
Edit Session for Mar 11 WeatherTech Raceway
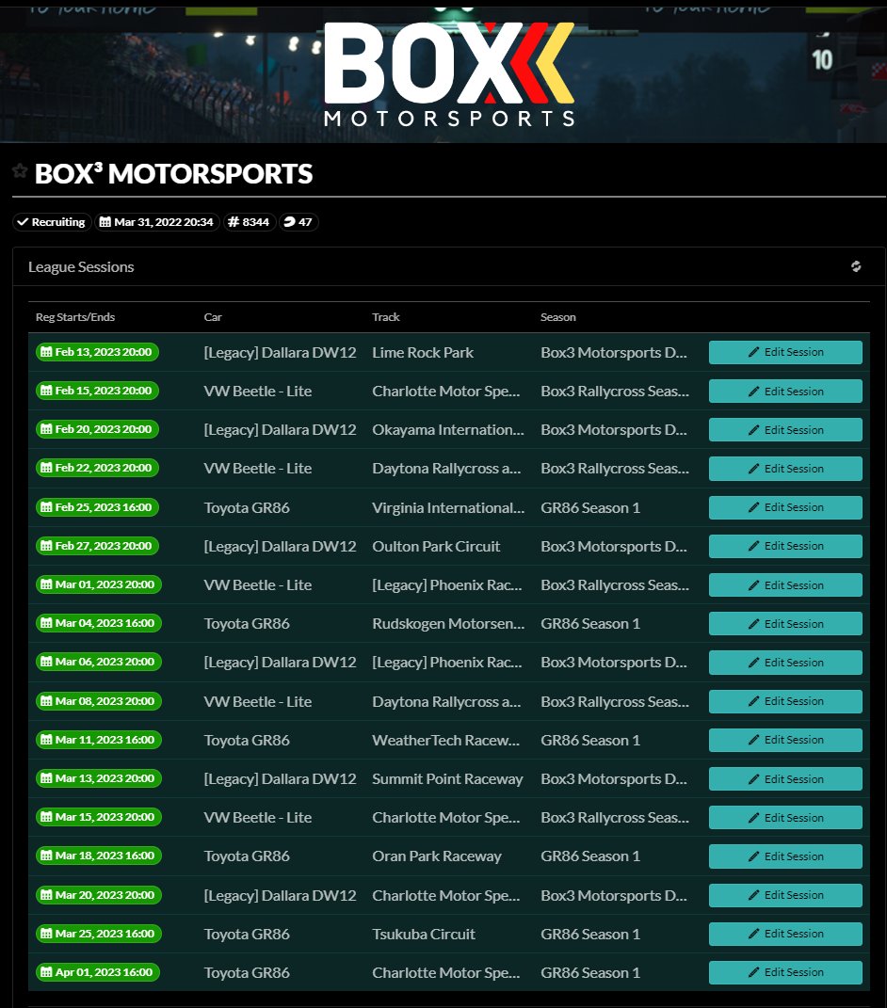785,740
